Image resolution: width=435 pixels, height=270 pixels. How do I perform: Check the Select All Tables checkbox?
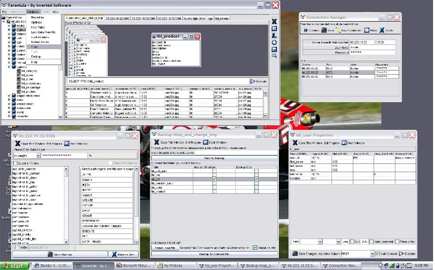(15, 164)
